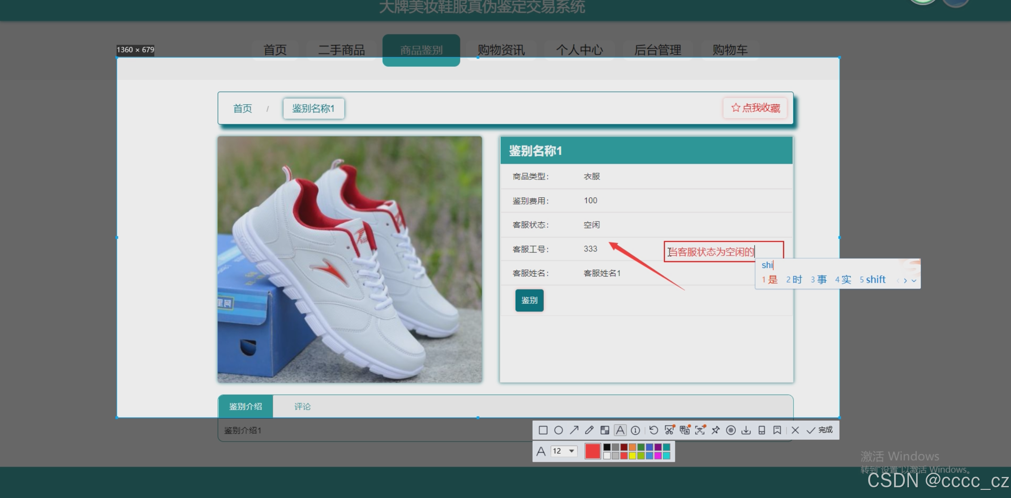Pick the yellow color swatch
Screen dimensions: 1011x498
click(x=632, y=455)
